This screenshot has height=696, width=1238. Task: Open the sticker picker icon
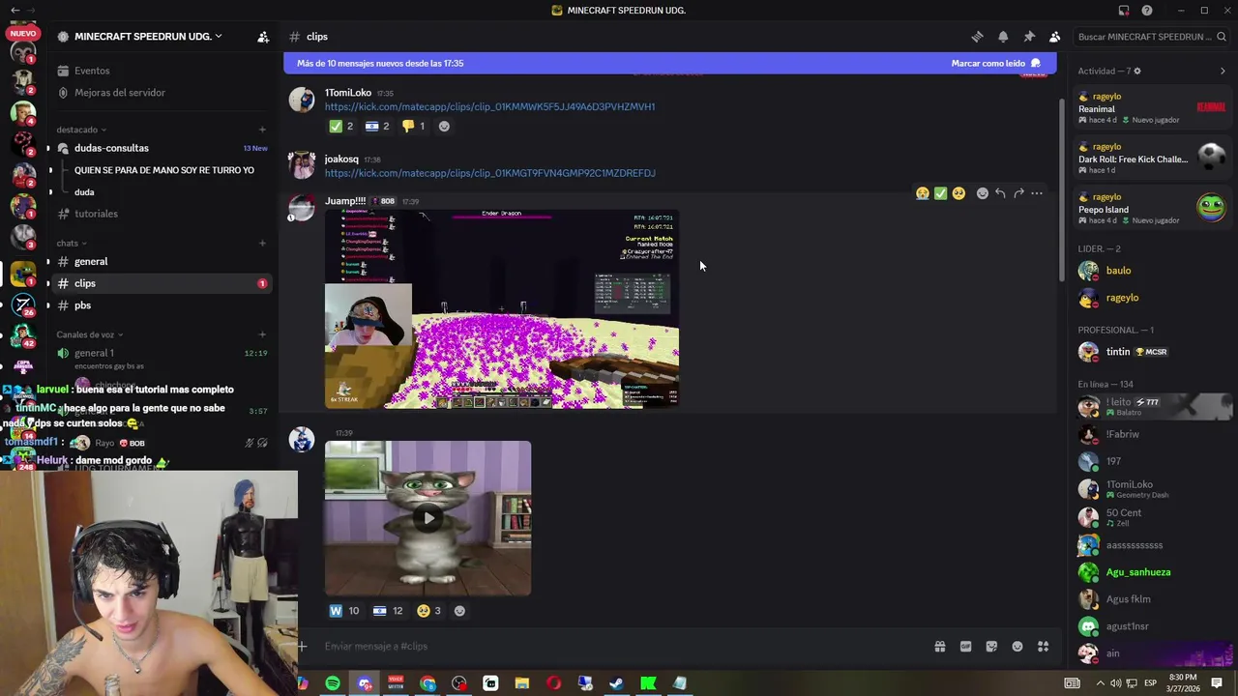click(x=991, y=647)
